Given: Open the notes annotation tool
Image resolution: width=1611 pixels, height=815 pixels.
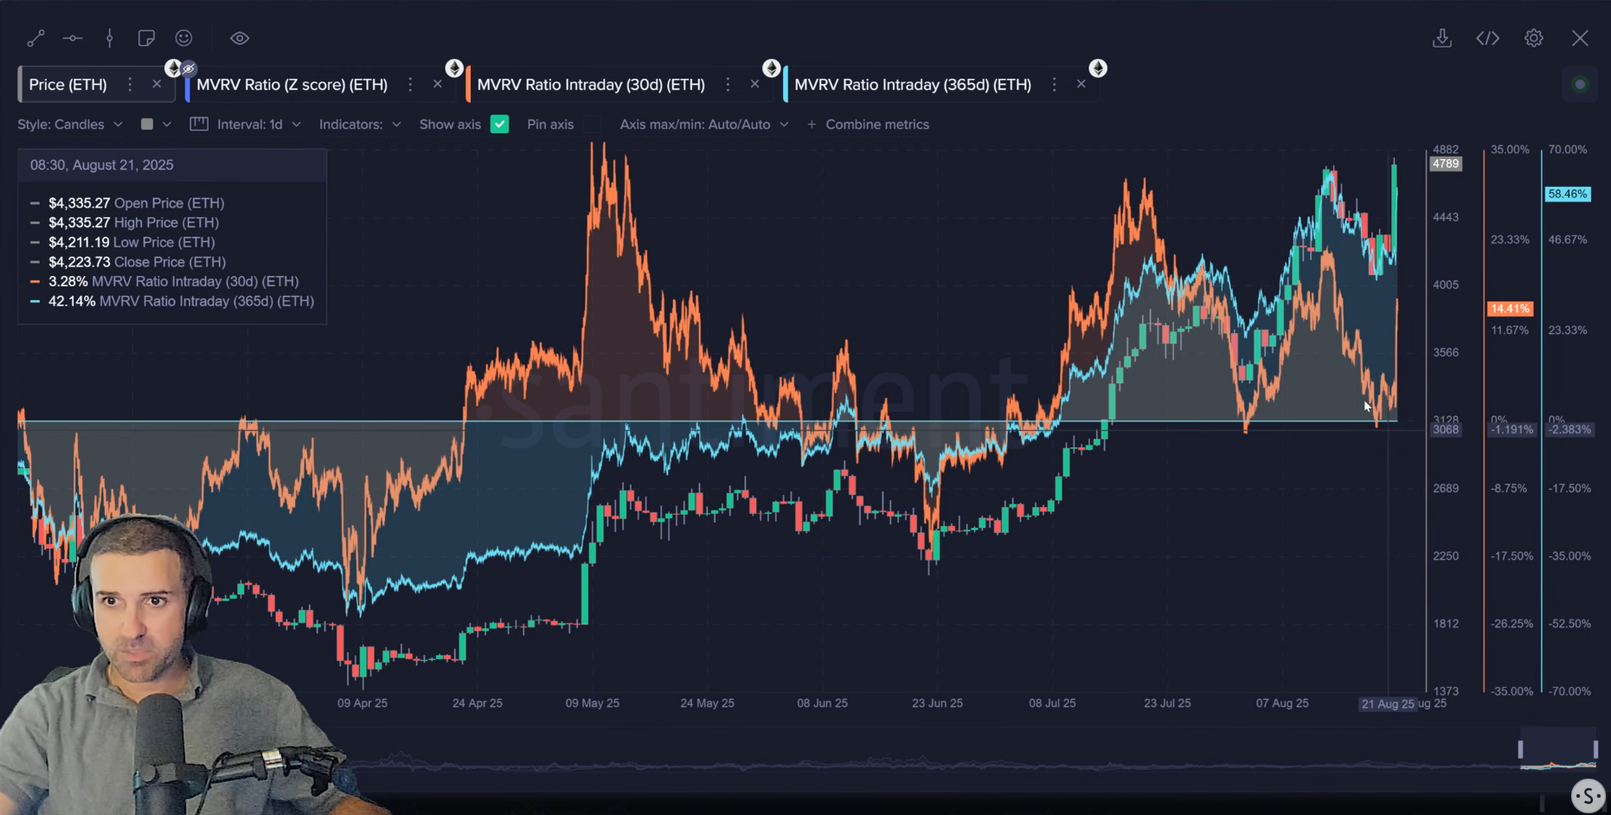Looking at the screenshot, I should tap(146, 38).
